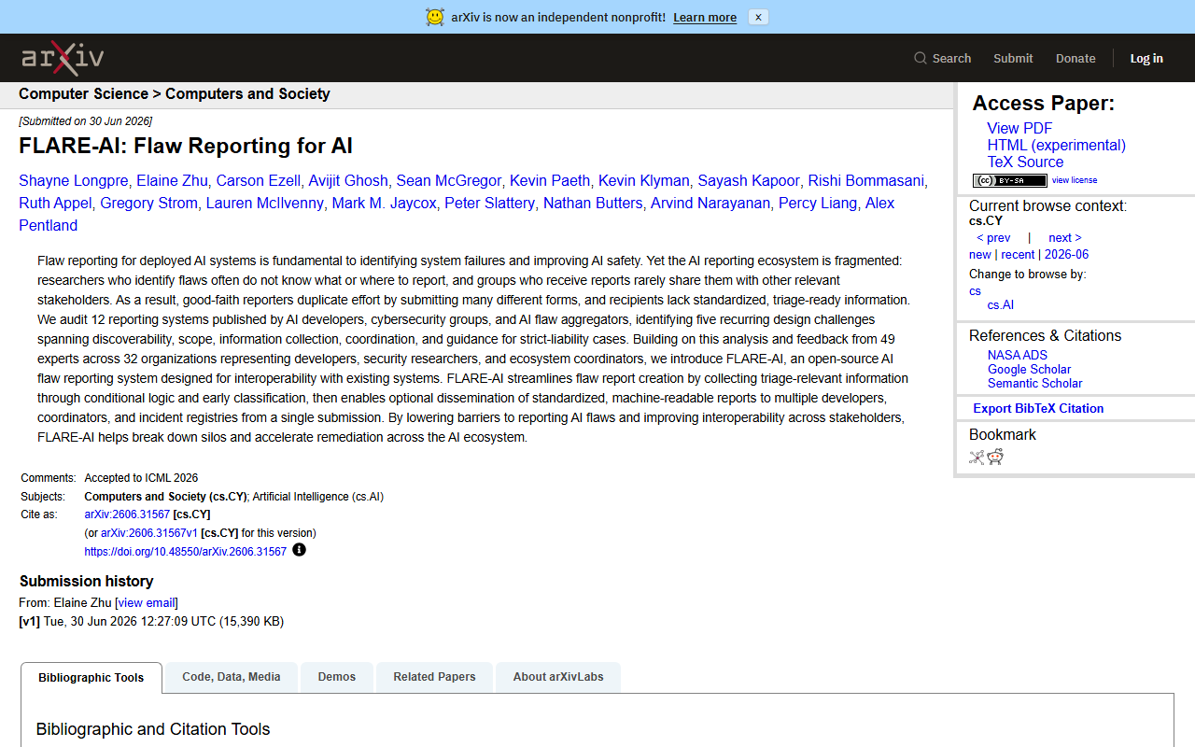Open NASA ADS citations
Image resolution: width=1195 pixels, height=747 pixels.
pos(1018,355)
